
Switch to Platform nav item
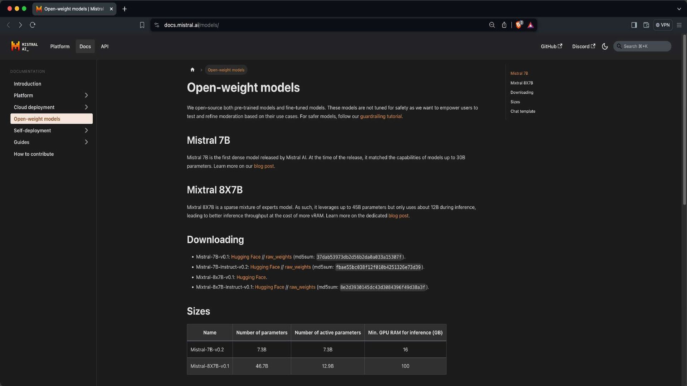click(x=60, y=46)
